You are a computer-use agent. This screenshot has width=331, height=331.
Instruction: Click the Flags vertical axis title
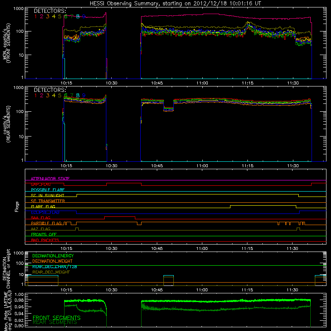(x=17, y=206)
